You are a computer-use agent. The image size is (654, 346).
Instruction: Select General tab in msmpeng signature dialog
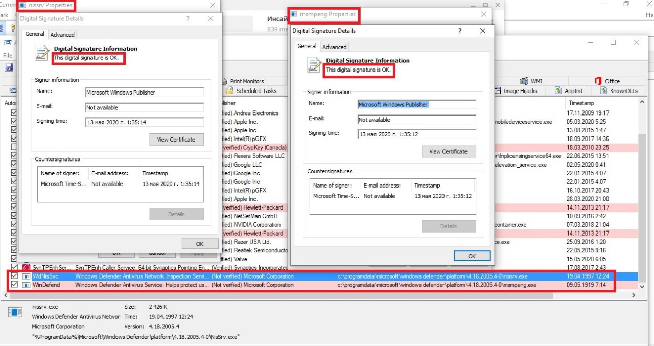[x=307, y=46]
